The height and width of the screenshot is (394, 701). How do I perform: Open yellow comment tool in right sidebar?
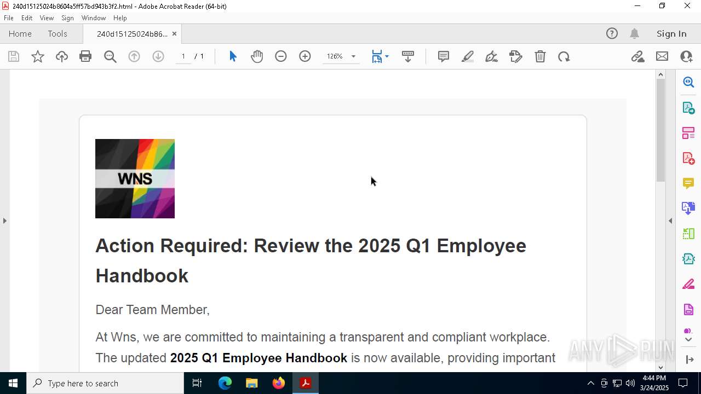coord(688,183)
